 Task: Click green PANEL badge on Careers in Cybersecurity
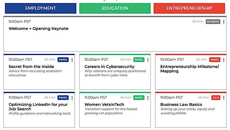(139, 60)
